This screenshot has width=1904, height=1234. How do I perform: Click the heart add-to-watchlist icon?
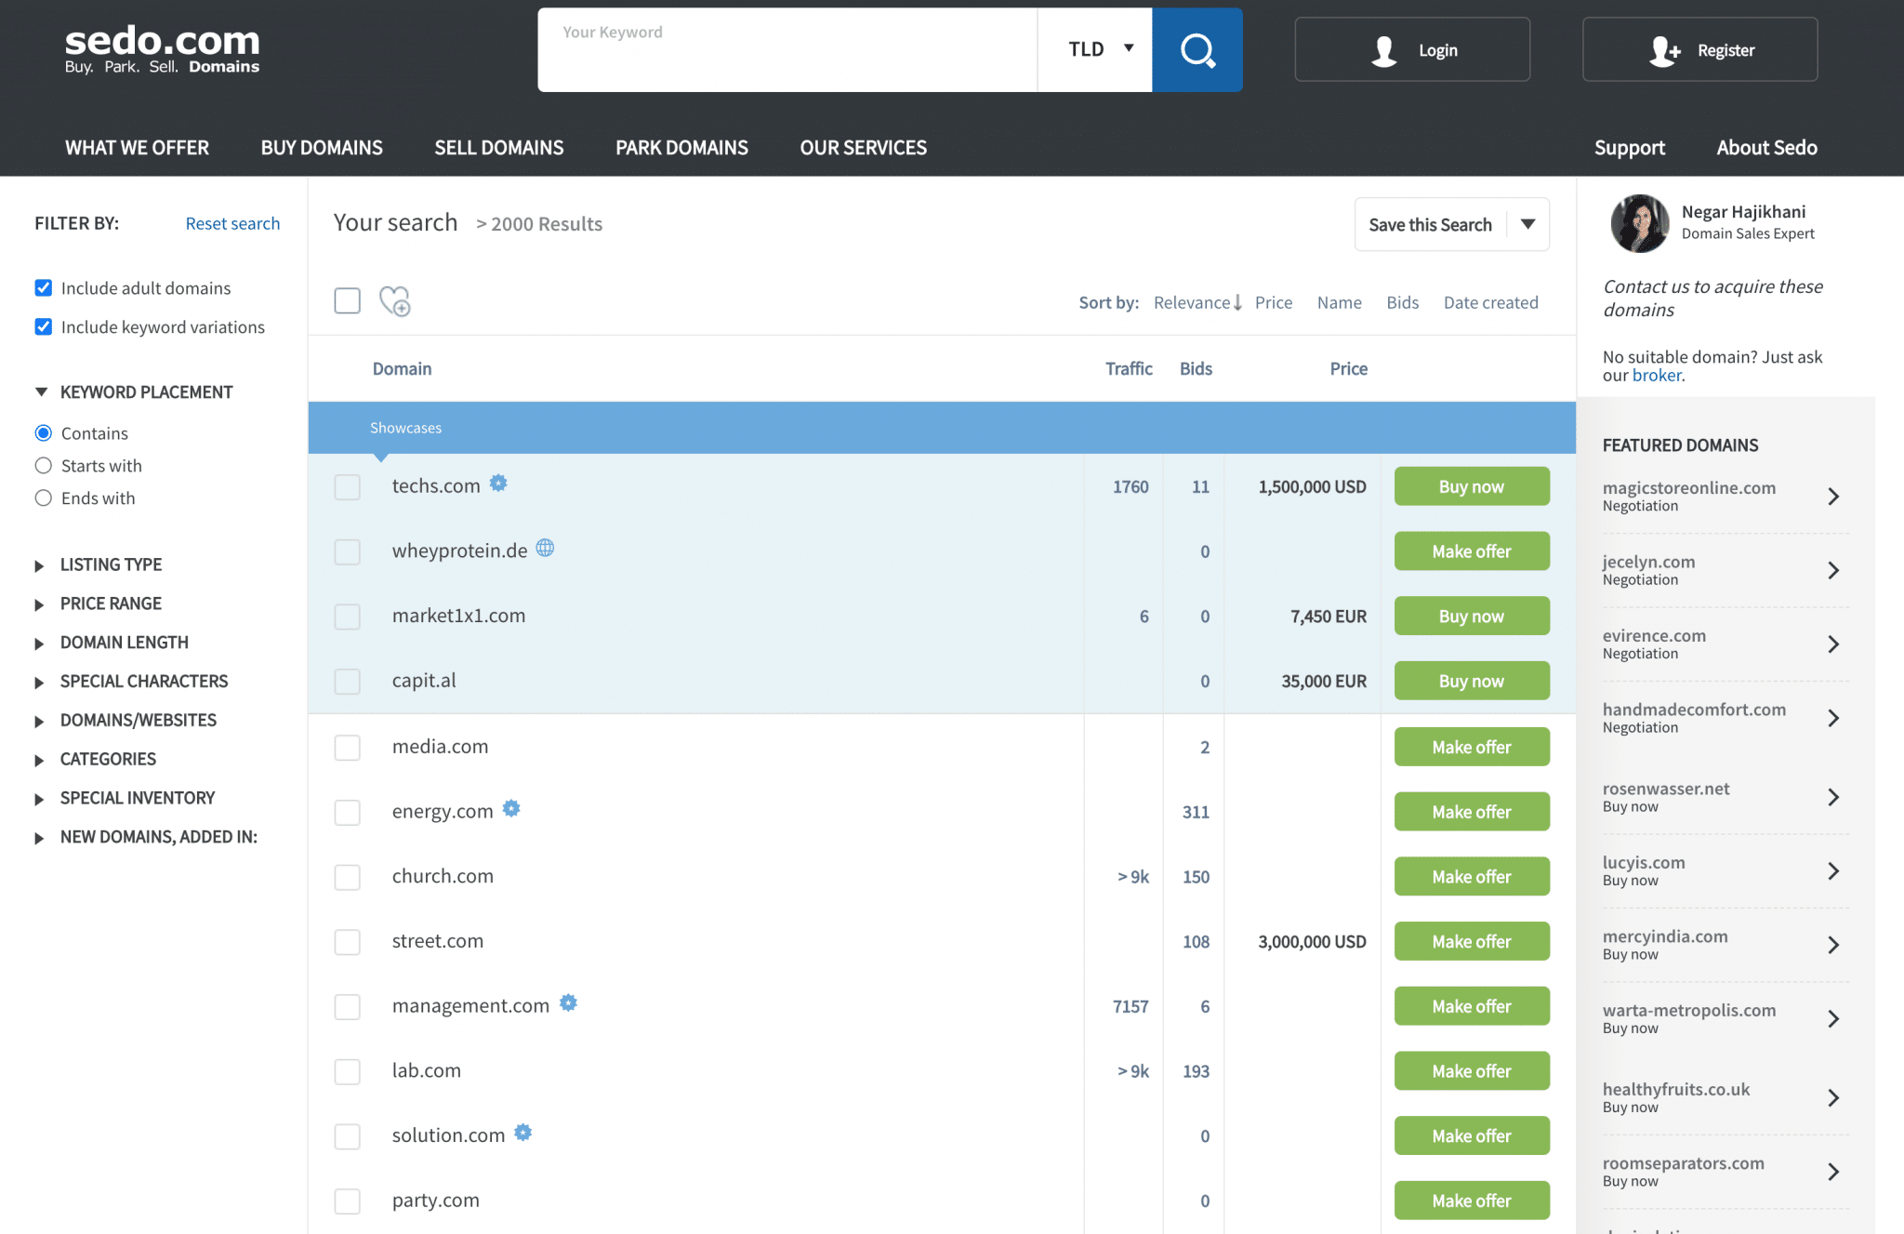[x=395, y=301]
